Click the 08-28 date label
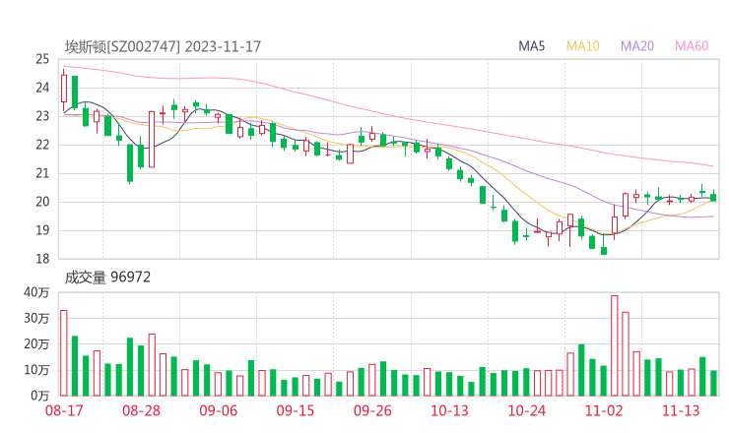The height and width of the screenshot is (433, 729). 141,410
